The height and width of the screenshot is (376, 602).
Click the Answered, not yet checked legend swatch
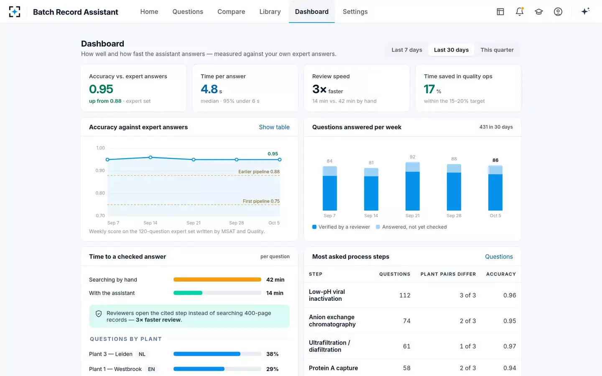[378, 227]
